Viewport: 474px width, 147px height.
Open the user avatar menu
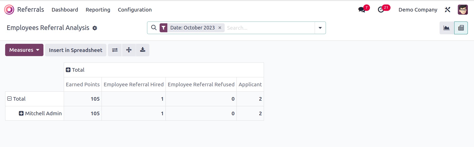[463, 10]
